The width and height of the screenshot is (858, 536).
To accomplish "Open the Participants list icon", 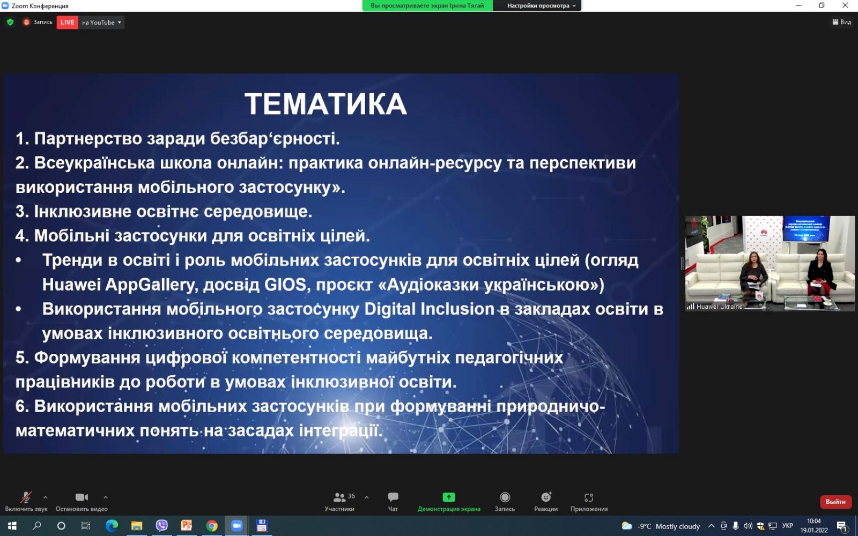I will 339,497.
